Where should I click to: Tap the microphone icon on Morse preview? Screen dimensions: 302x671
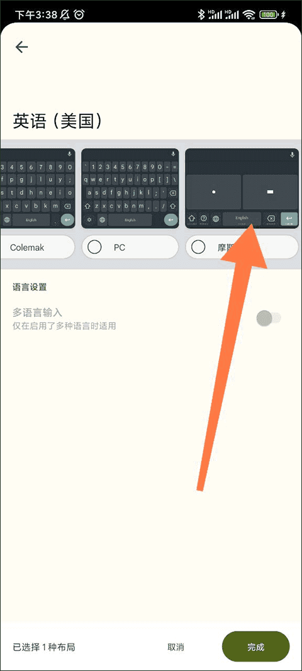point(292,154)
